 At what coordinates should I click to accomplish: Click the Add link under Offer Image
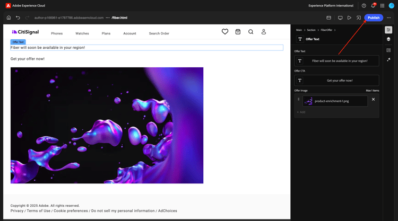pos(301,112)
